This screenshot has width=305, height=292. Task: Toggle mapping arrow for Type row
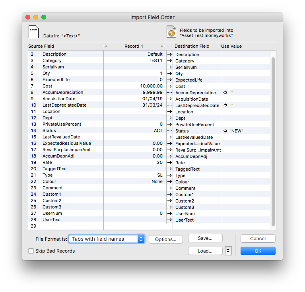[x=170, y=175]
